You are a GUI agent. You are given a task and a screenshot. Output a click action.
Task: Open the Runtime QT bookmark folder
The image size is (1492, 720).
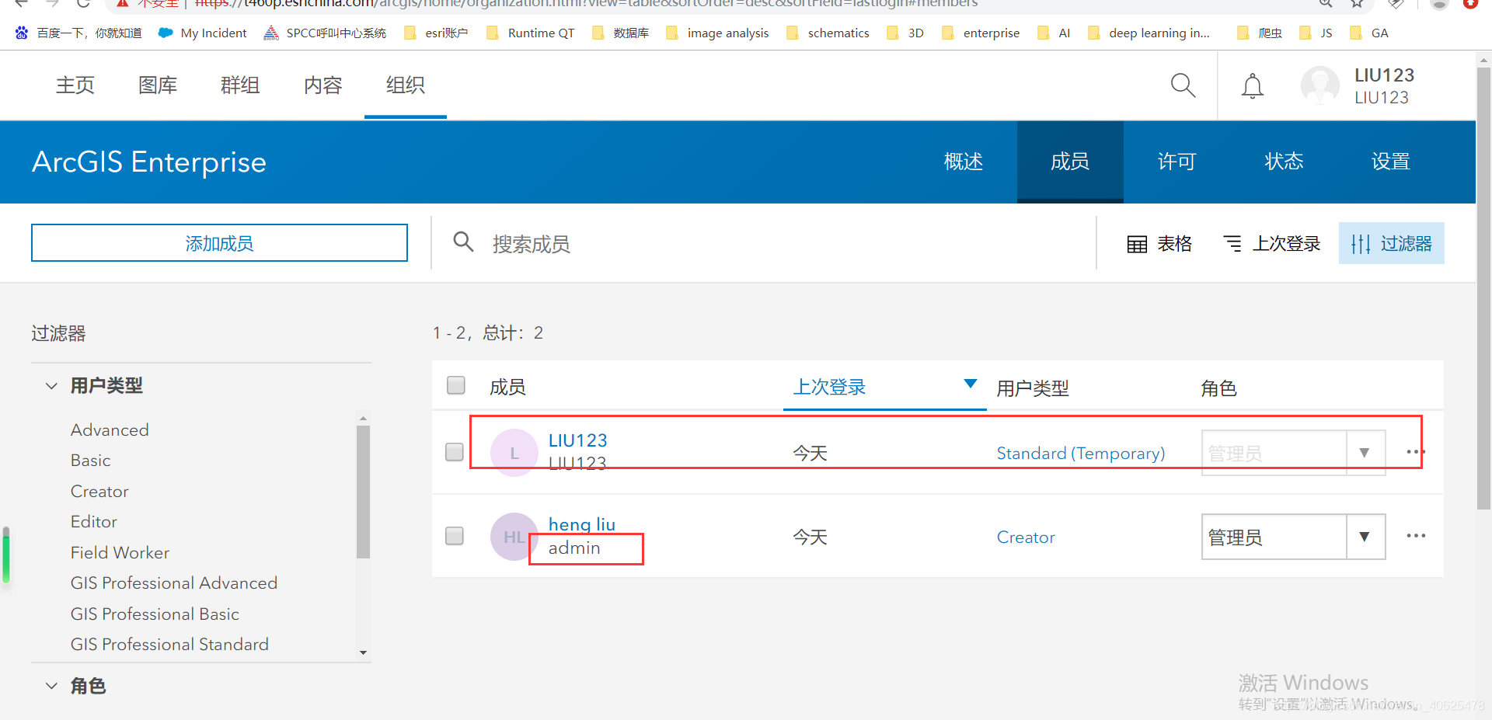(x=530, y=33)
